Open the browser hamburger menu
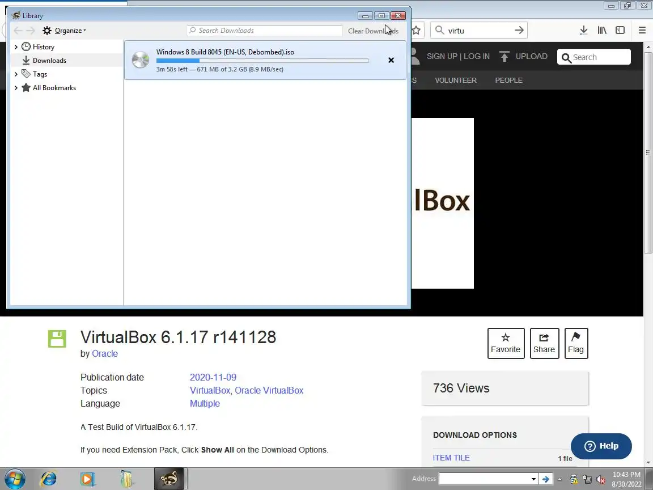The image size is (653, 490). [642, 30]
